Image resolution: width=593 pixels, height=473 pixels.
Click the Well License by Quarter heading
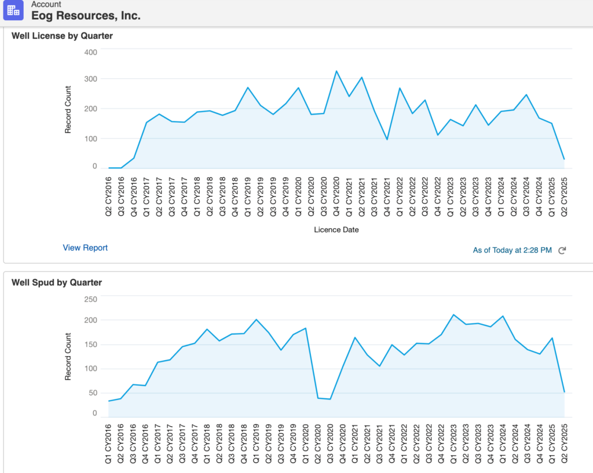(62, 36)
